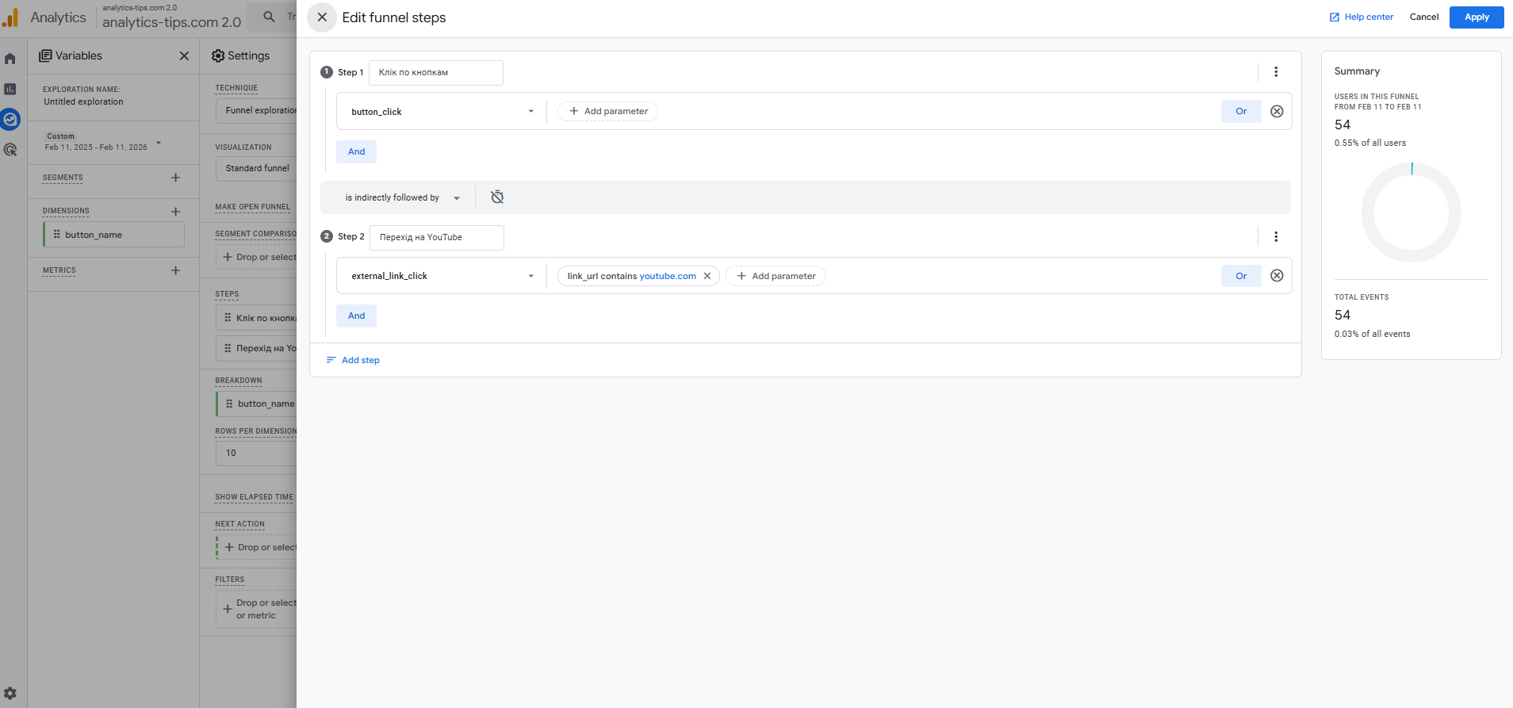Select button_name in Dimensions list
This screenshot has height=708, width=1513.
coord(114,235)
